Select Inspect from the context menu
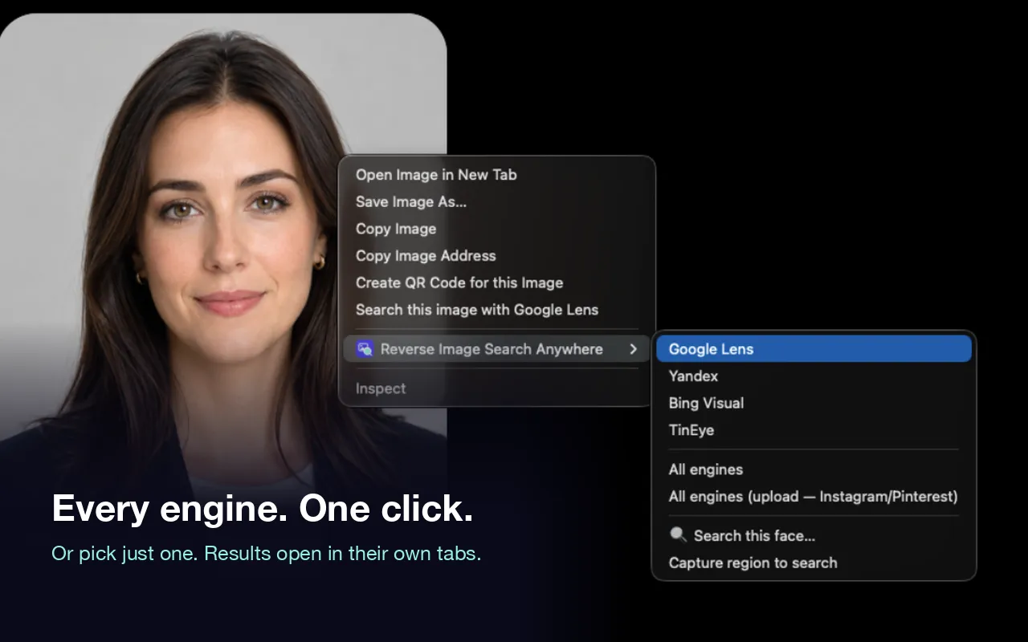This screenshot has width=1028, height=642. coord(381,388)
